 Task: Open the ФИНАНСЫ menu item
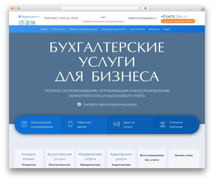click(154, 29)
